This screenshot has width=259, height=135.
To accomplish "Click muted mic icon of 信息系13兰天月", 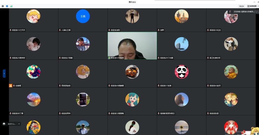I will tap(10, 30).
